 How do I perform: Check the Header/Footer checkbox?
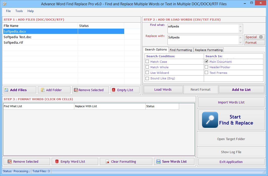point(207,67)
